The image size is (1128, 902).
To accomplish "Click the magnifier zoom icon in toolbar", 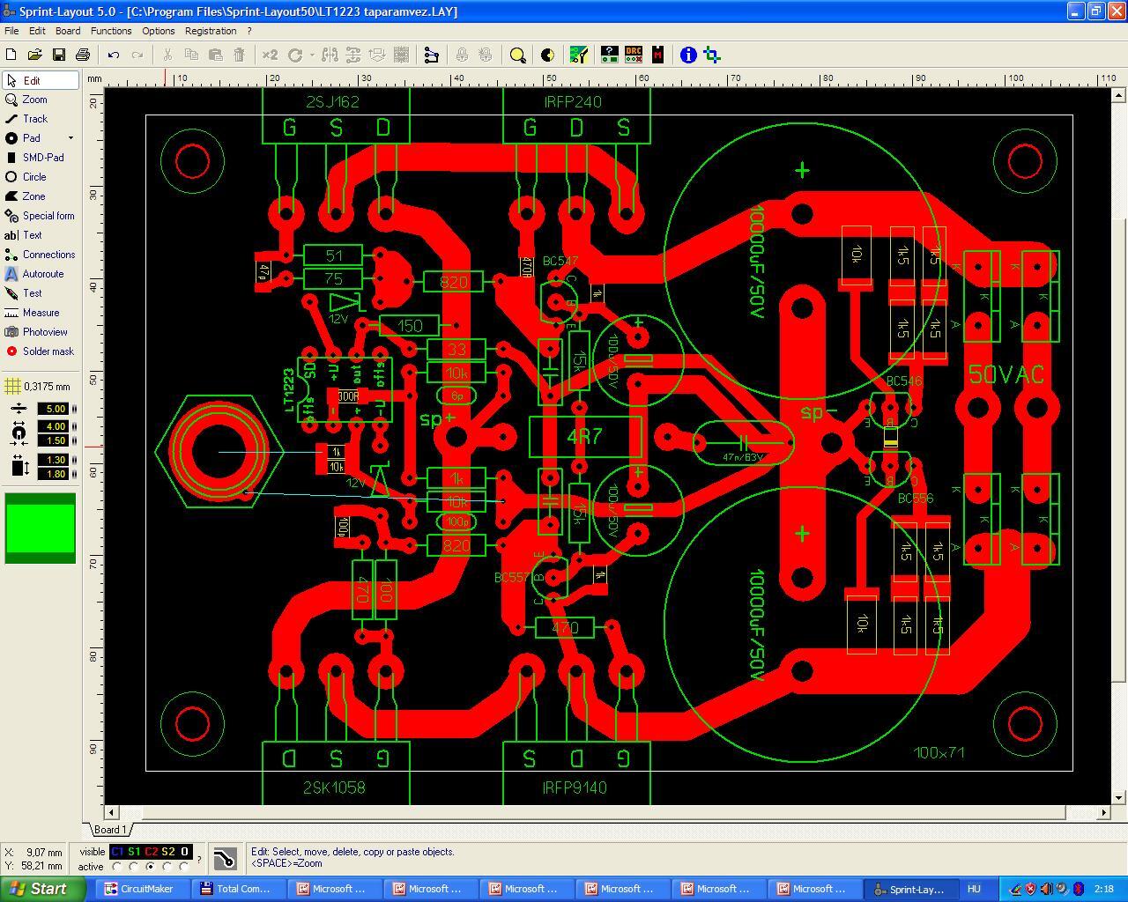I will [x=518, y=55].
